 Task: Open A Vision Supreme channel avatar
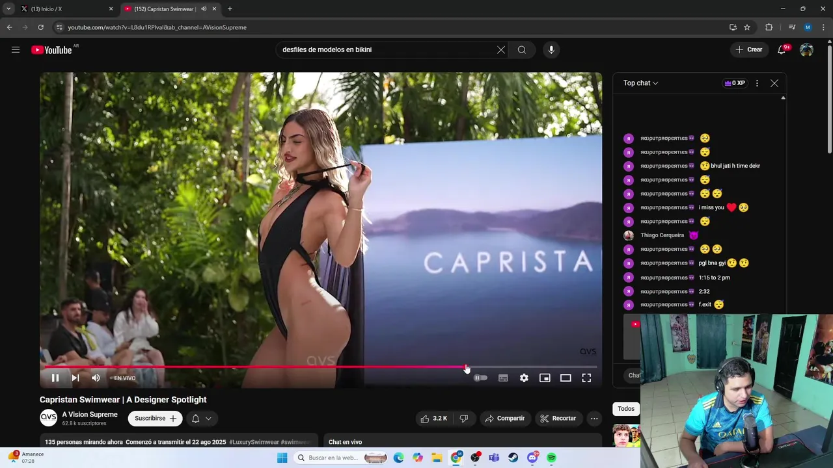pyautogui.click(x=48, y=418)
